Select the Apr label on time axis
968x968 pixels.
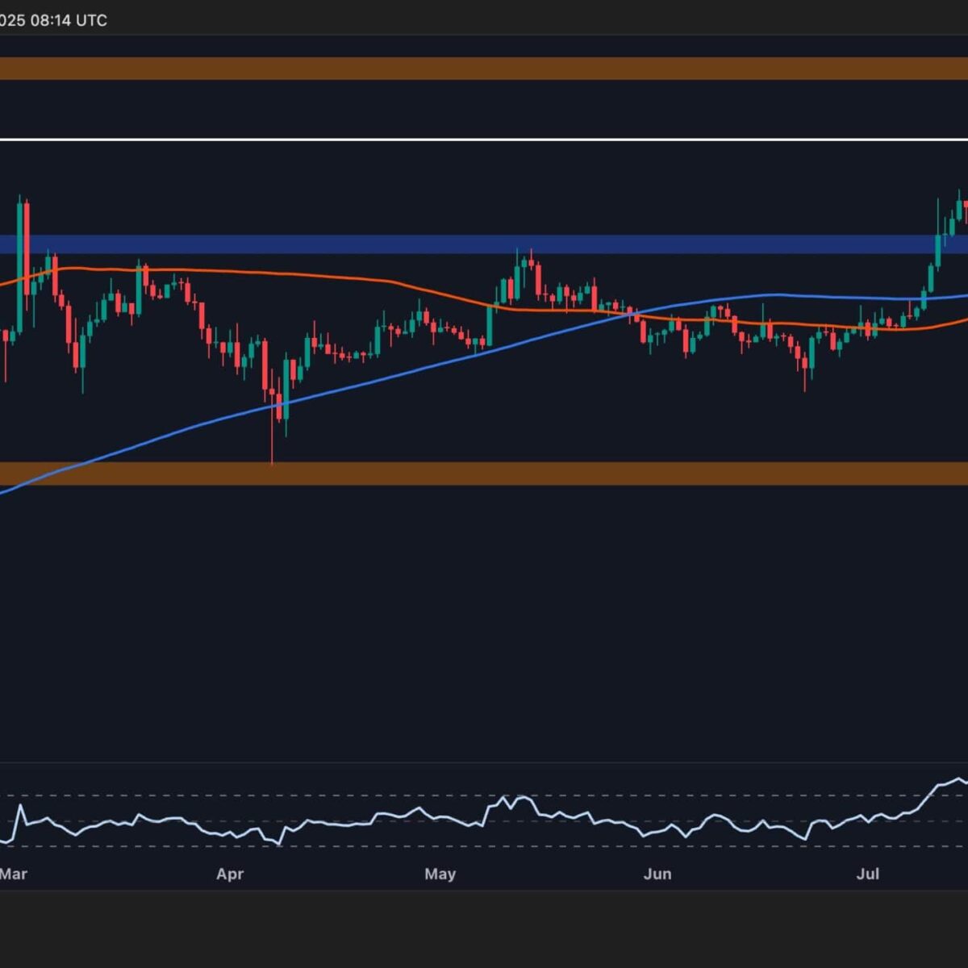click(x=230, y=874)
